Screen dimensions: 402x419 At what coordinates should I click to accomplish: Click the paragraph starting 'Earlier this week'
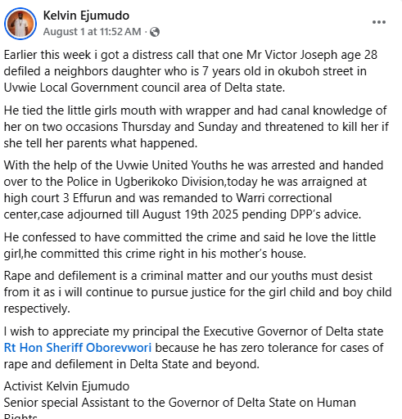[191, 71]
